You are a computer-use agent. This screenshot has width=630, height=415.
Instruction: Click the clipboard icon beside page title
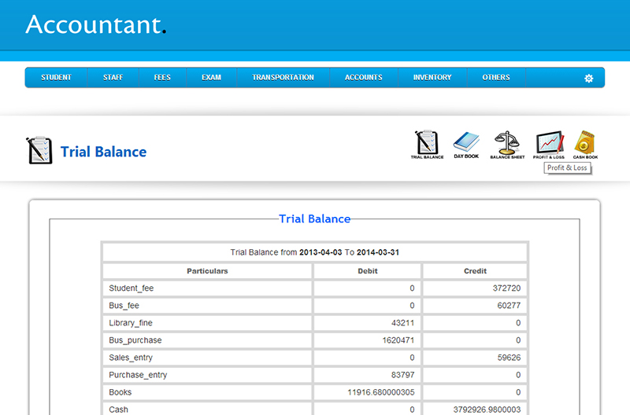pyautogui.click(x=39, y=150)
